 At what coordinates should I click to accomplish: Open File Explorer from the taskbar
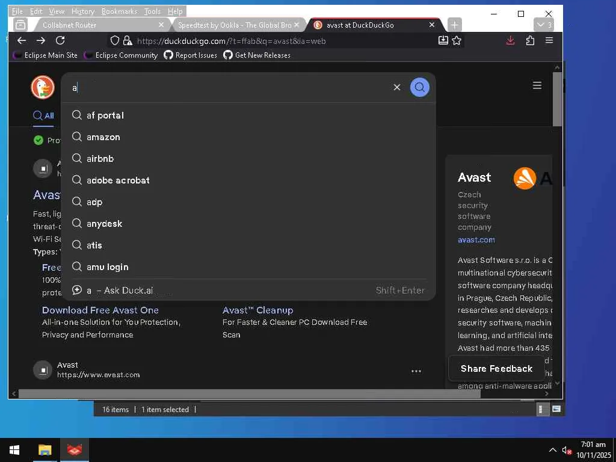click(45, 450)
